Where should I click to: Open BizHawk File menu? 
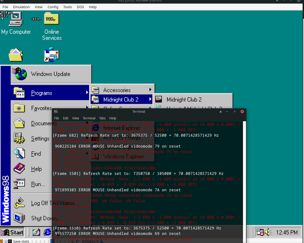point(5,7)
